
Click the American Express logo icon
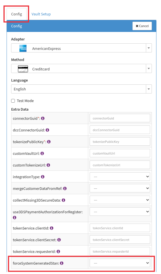point(23,48)
